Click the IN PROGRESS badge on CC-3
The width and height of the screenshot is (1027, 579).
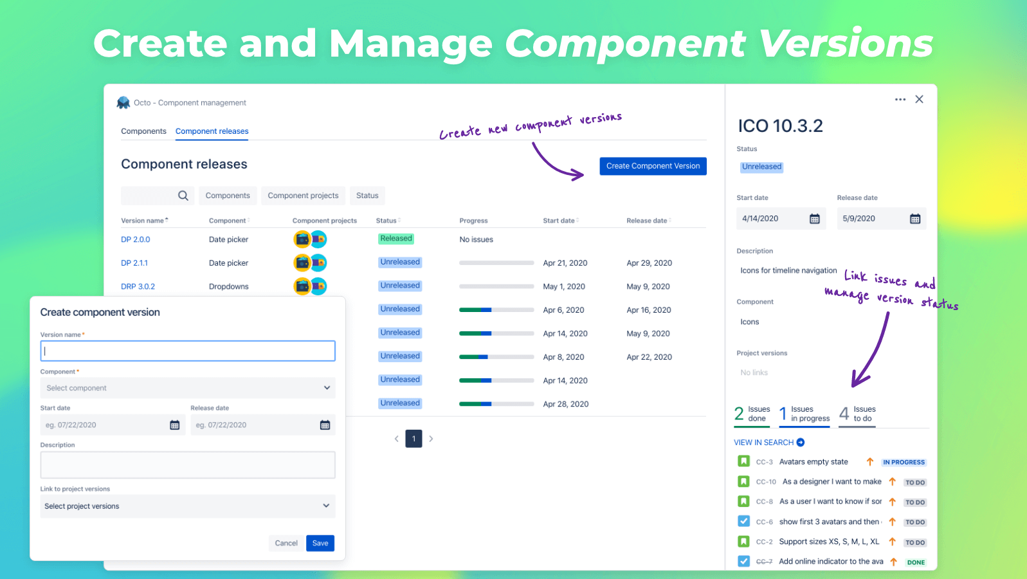point(904,462)
